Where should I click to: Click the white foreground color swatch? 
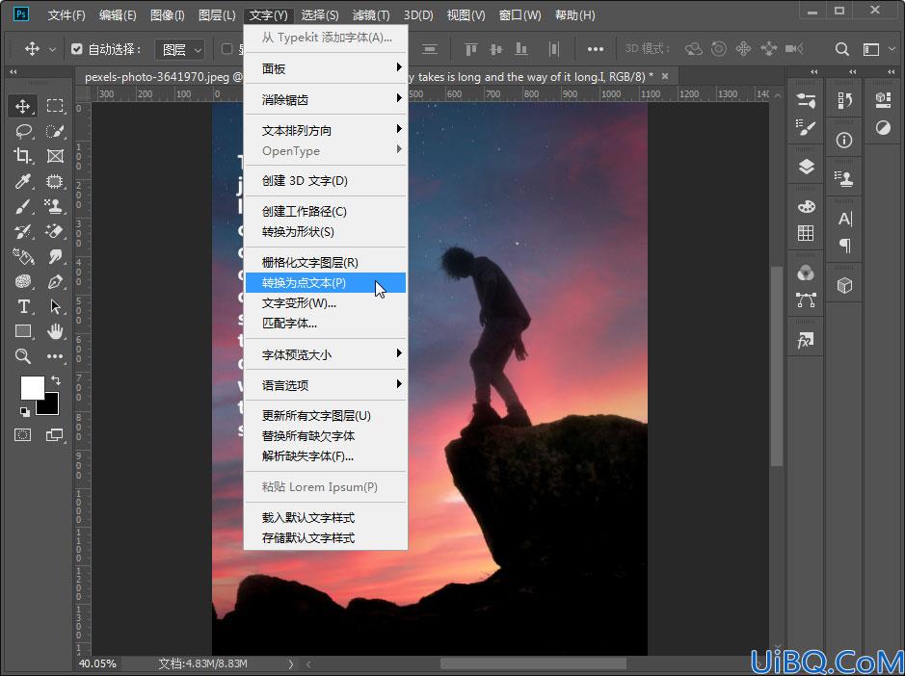tap(32, 387)
